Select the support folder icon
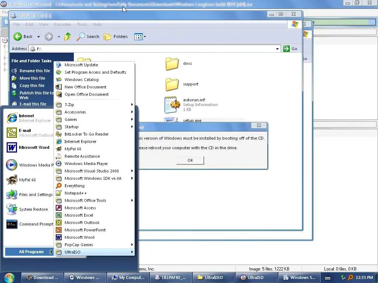 coord(172,84)
